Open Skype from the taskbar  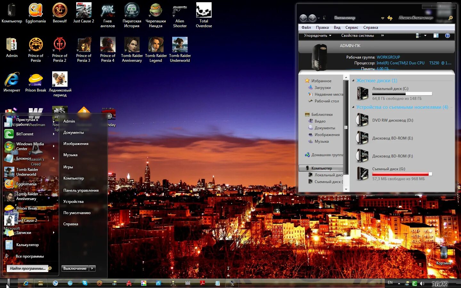click(x=84, y=283)
